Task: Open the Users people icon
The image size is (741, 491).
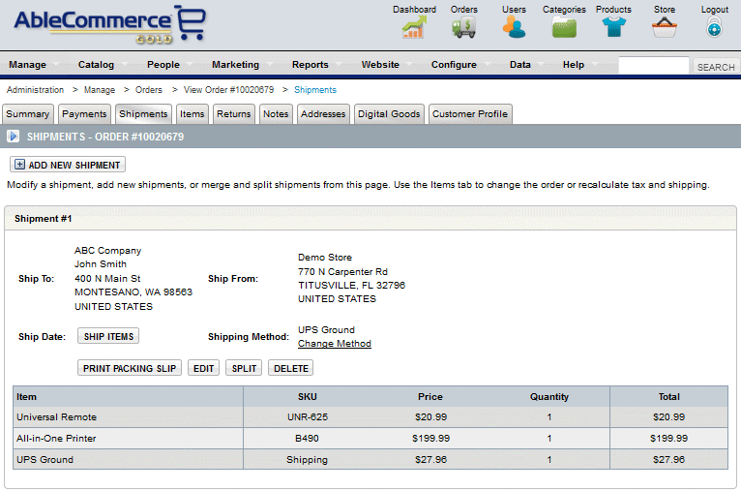Action: click(514, 27)
